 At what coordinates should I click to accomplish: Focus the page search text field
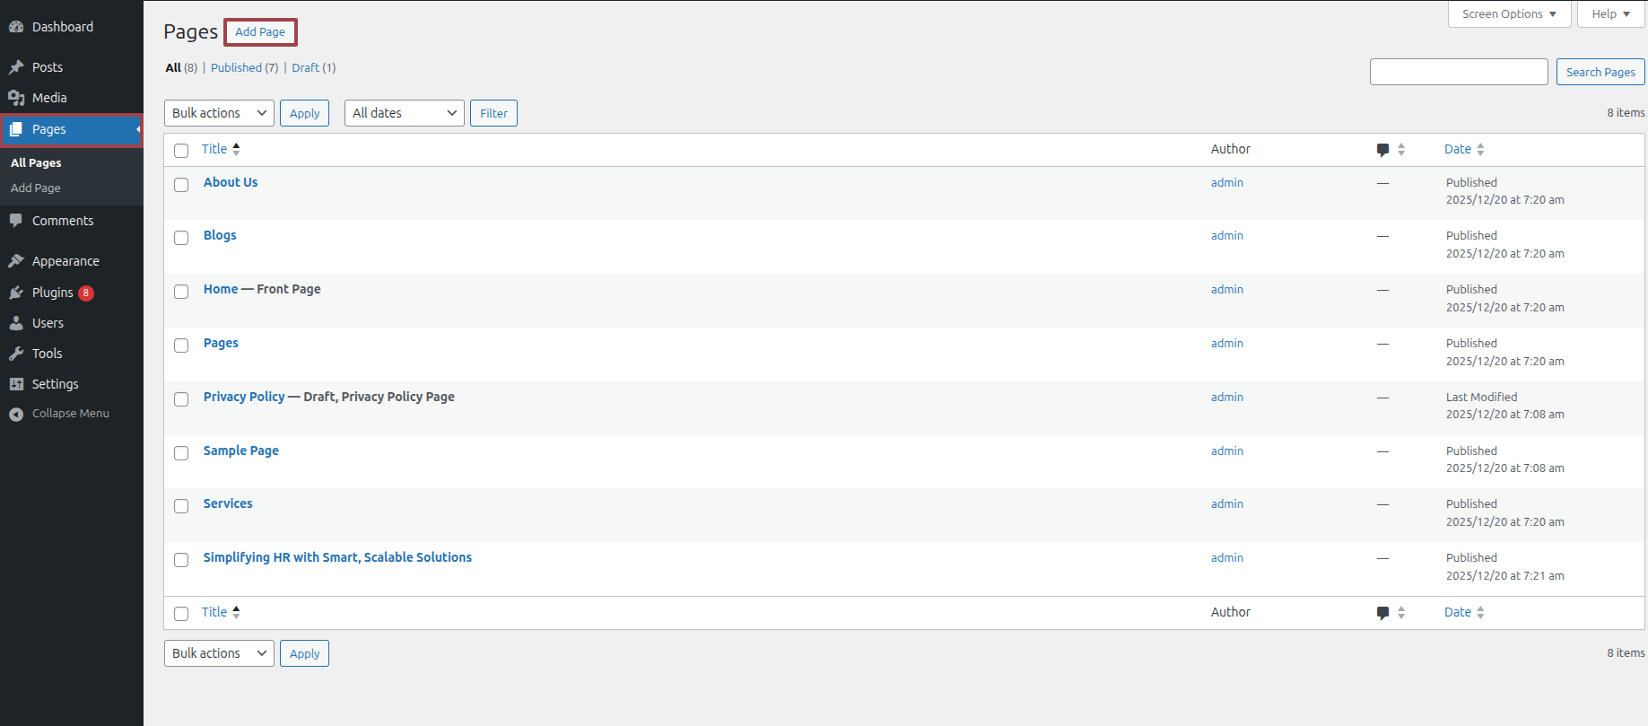point(1459,72)
